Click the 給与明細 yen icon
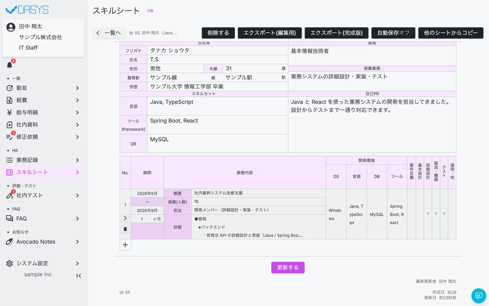Viewport: 489px width, 306px height. pyautogui.click(x=10, y=113)
